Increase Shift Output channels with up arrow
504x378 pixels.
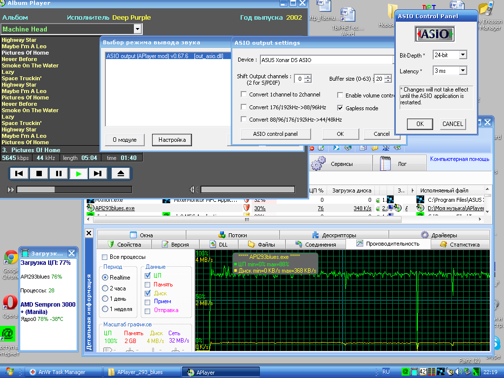point(308,77)
